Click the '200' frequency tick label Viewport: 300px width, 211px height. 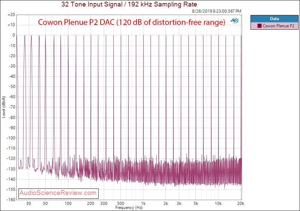pos(90,204)
